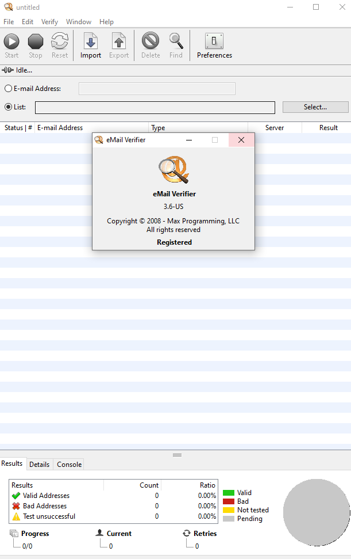Click the Progress 0/0 value
The image size is (351, 559).
(28, 546)
